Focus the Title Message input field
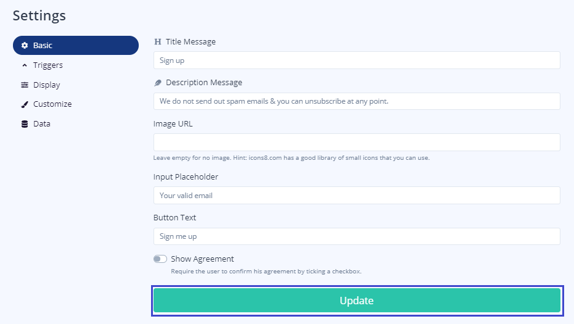Image resolution: width=574 pixels, height=324 pixels. coord(356,60)
